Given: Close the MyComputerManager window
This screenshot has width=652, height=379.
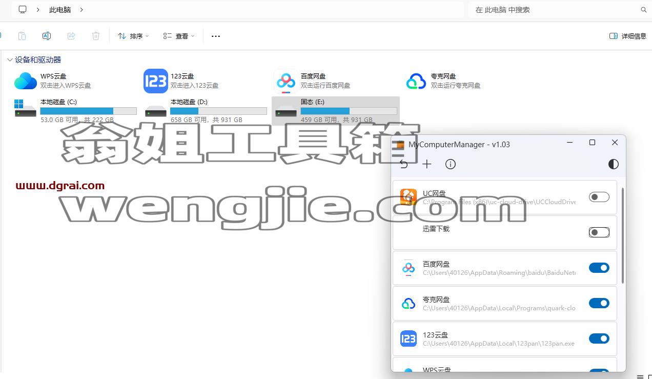Looking at the screenshot, I should (615, 143).
